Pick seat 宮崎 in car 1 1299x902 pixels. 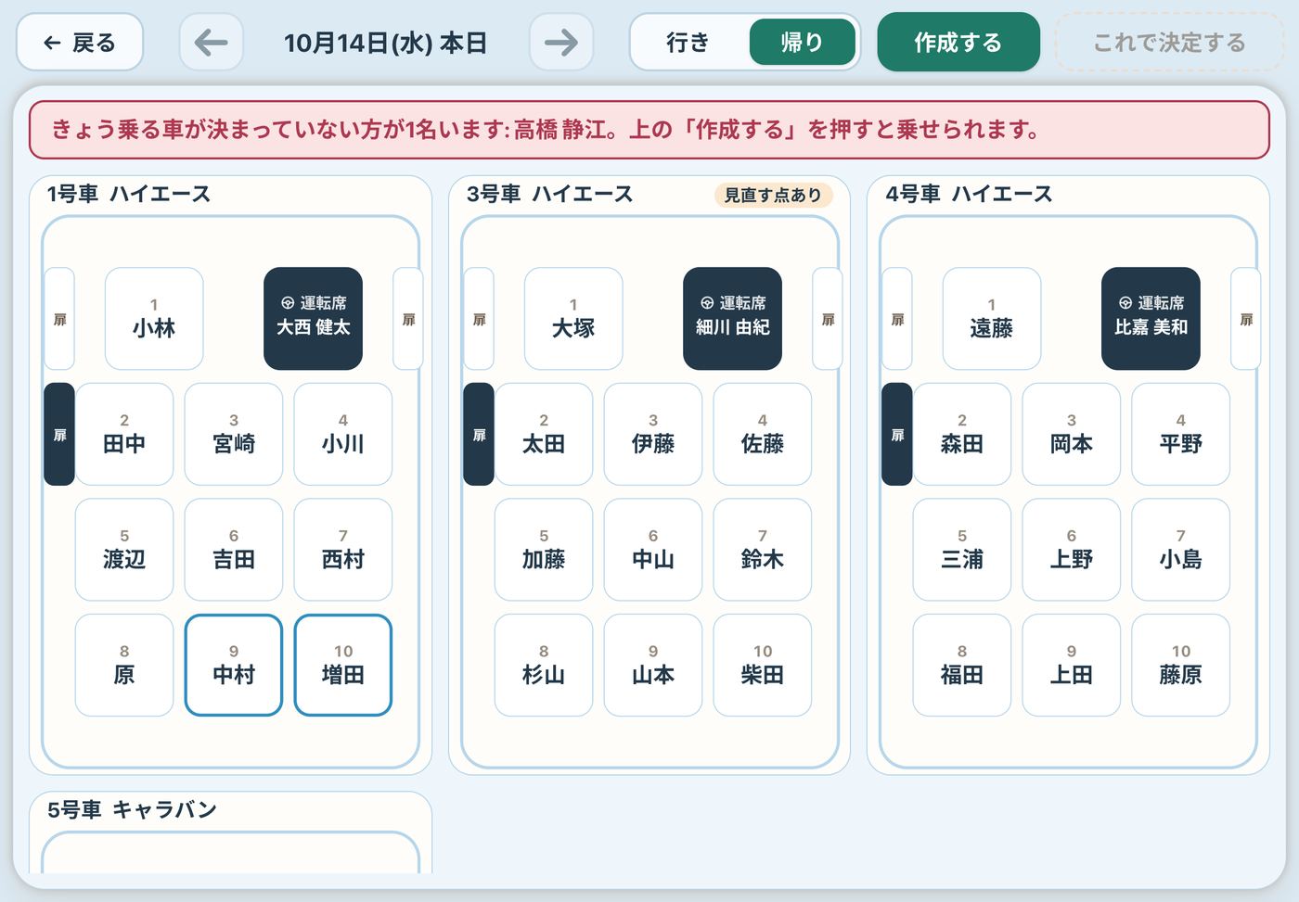click(x=234, y=434)
